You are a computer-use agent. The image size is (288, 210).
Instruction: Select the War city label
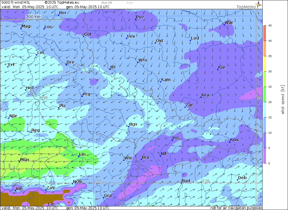point(229,23)
